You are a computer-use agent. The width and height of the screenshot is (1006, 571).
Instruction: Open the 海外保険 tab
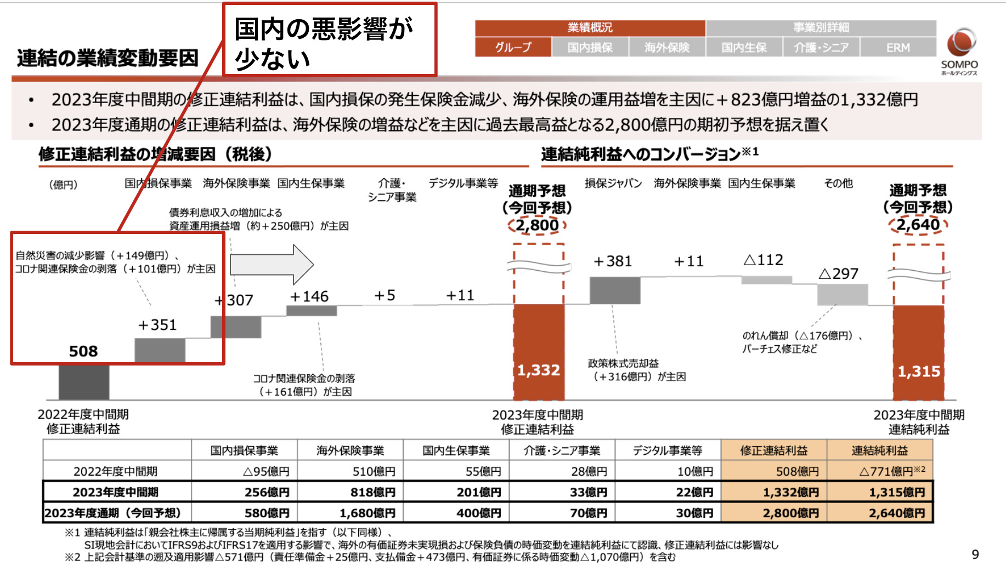point(666,48)
